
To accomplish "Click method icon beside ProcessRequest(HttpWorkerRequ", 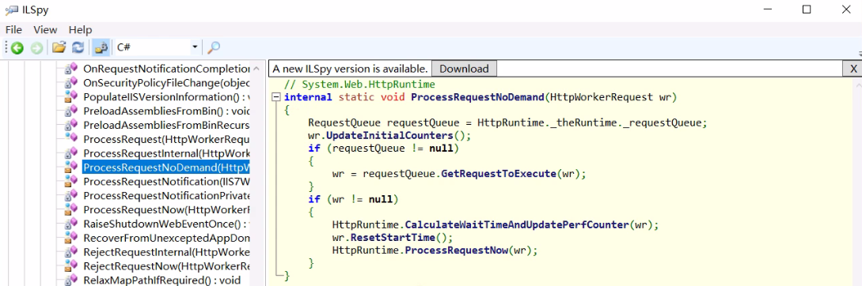I will 71,139.
